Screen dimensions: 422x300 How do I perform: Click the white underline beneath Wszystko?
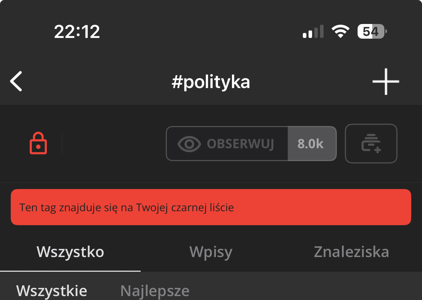70,271
